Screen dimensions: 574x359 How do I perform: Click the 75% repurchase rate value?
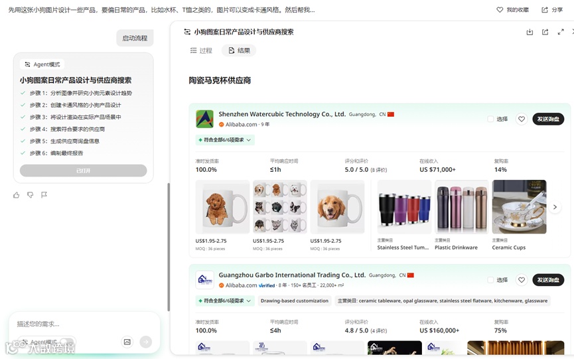click(x=500, y=331)
